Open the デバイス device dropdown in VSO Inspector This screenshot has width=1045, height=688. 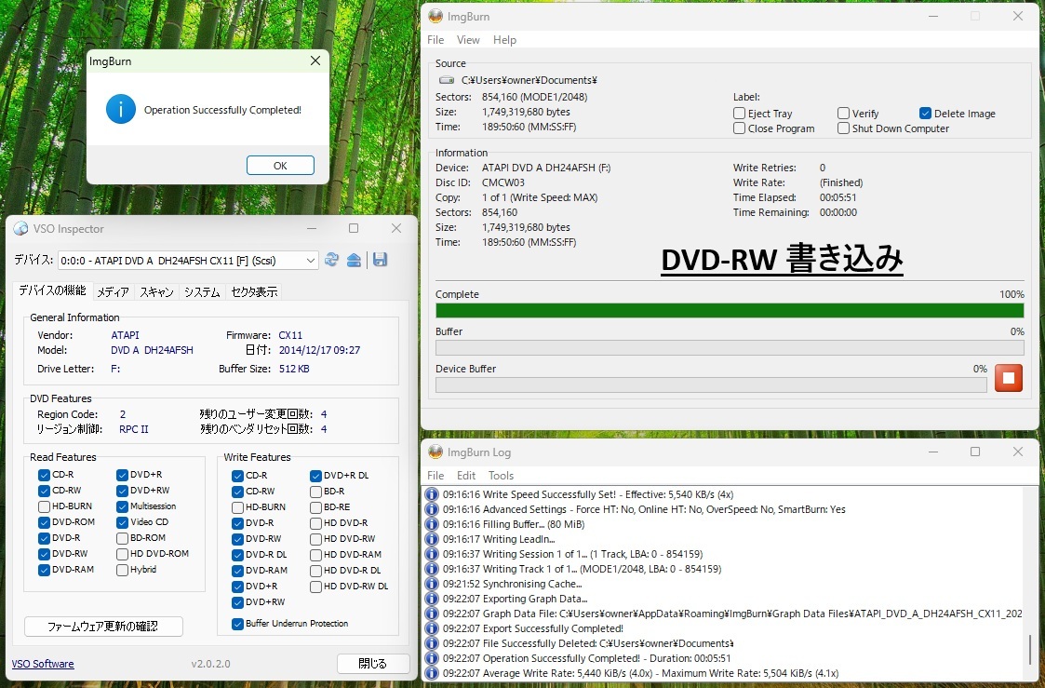(x=188, y=261)
